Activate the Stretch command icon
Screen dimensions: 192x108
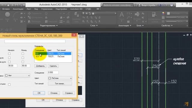tap(29, 22)
